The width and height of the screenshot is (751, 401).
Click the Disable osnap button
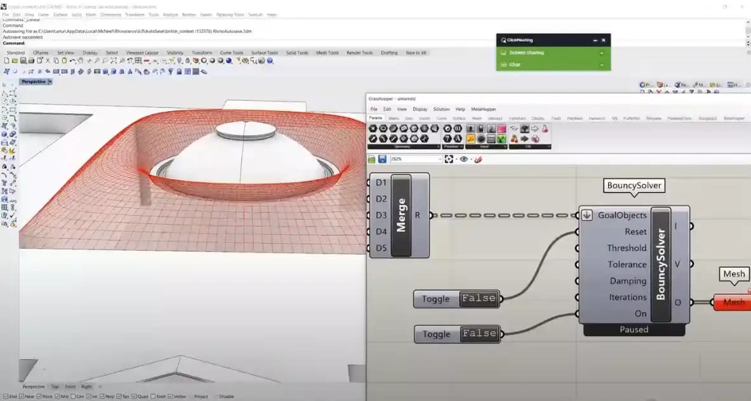coord(226,397)
